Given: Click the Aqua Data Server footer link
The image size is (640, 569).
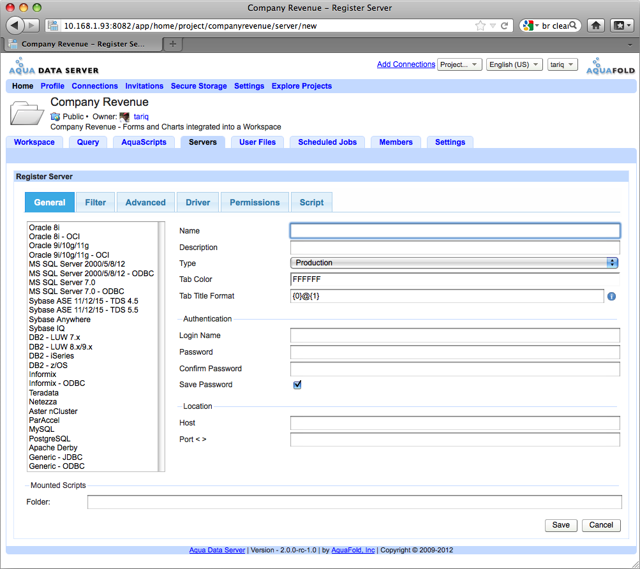Looking at the screenshot, I should pos(217,551).
